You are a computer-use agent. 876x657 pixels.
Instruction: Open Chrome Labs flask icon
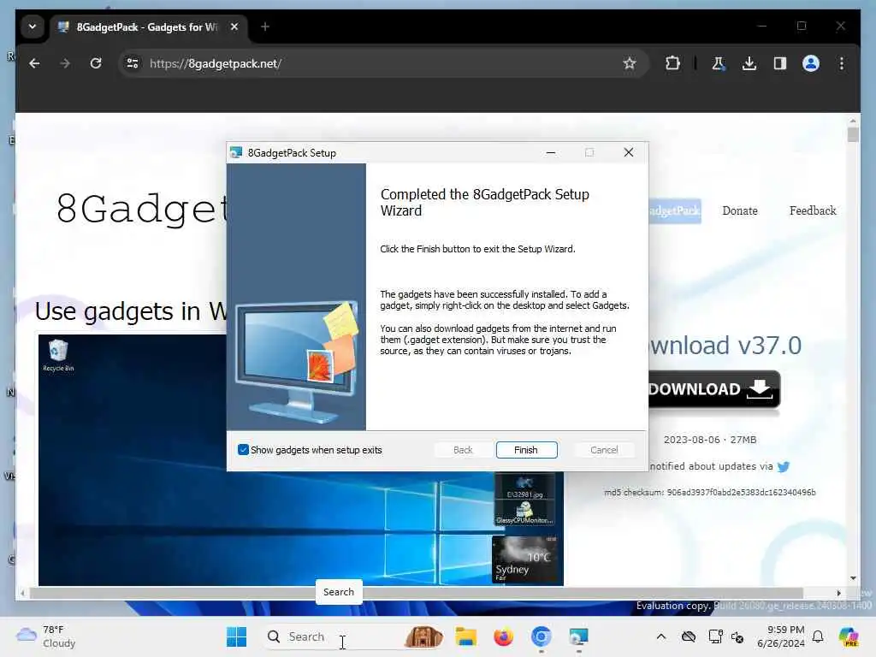[719, 63]
